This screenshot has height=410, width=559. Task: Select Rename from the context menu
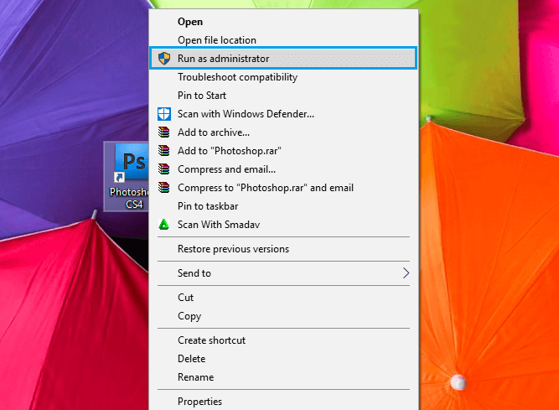coord(283,376)
